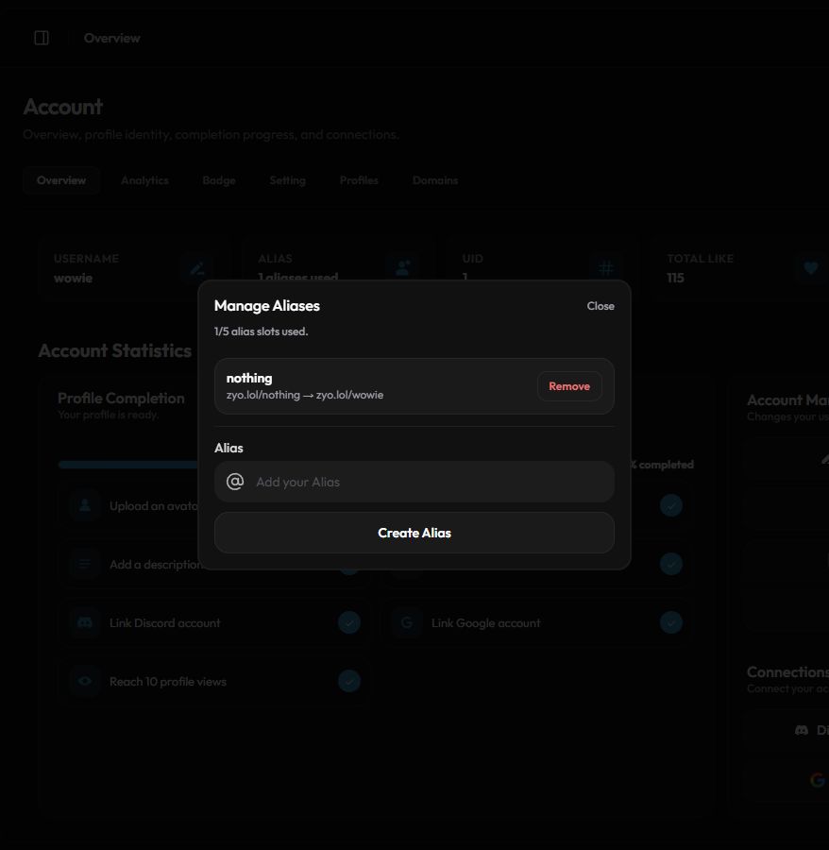This screenshot has height=850, width=829.
Task: Focus the Add your Alias input field
Action: [x=414, y=482]
